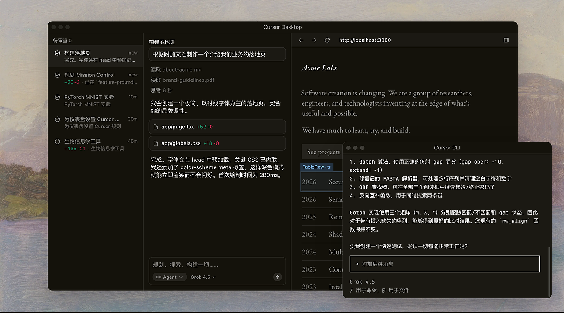This screenshot has height=313, width=564.
Task: Click the check icon for 构建落地页 task
Action: (x=57, y=53)
